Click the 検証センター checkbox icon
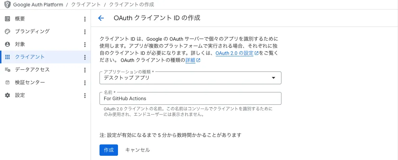The width and height of the screenshot is (398, 160). (x=7, y=82)
